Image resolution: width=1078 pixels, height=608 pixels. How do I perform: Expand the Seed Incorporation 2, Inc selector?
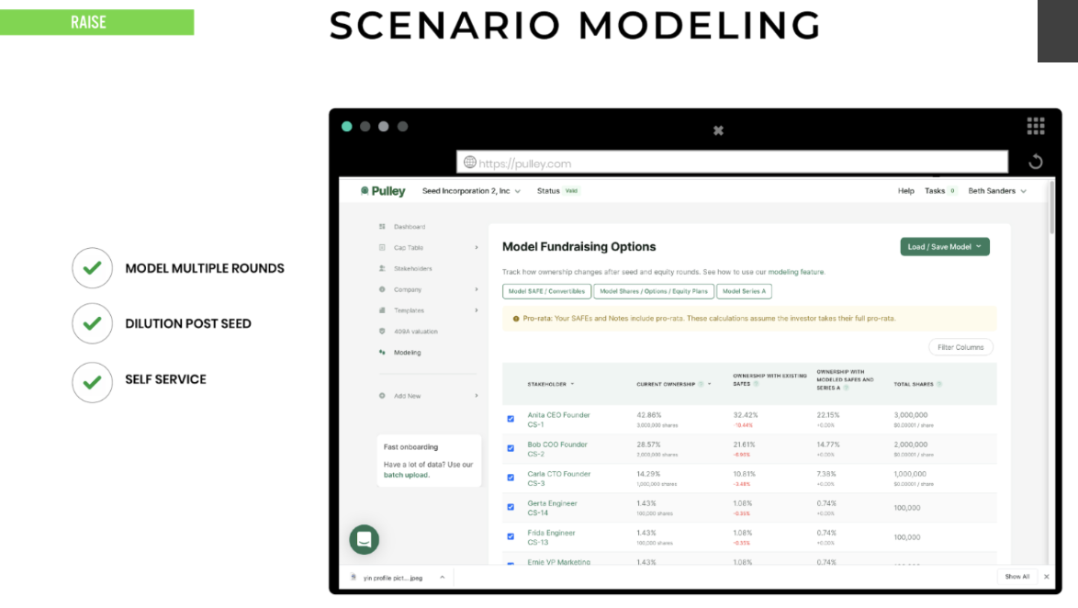click(x=471, y=191)
